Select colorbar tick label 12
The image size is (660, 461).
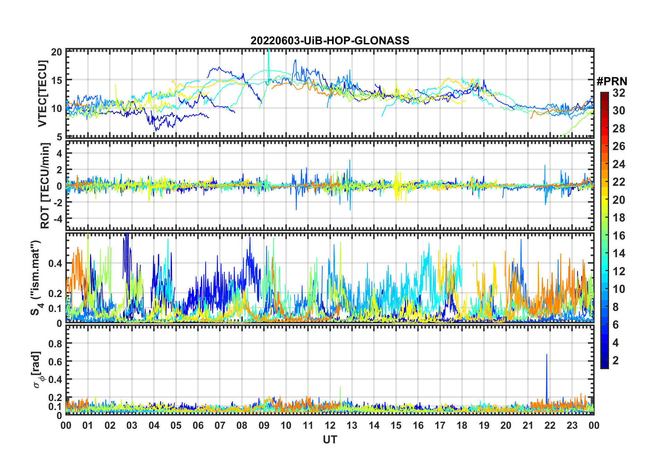tap(619, 271)
